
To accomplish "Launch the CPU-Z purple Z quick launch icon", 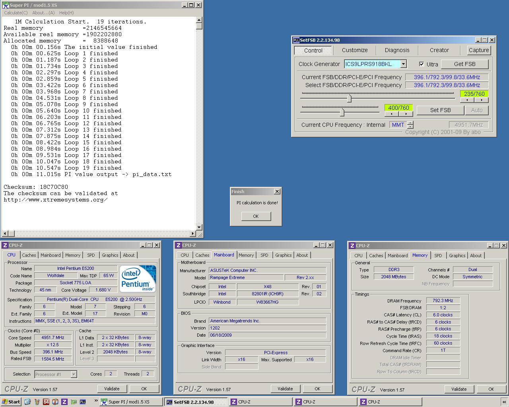I will (x=64, y=402).
